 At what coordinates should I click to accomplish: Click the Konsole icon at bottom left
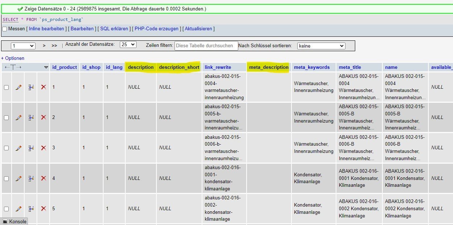[5, 221]
